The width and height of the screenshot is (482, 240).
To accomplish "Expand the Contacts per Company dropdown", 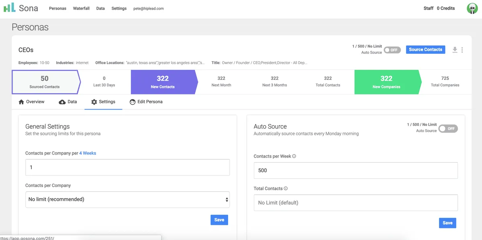I will [x=127, y=199].
